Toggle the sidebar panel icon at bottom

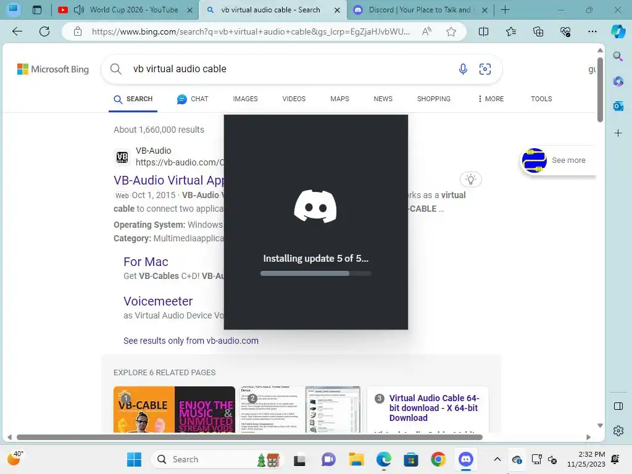618,406
